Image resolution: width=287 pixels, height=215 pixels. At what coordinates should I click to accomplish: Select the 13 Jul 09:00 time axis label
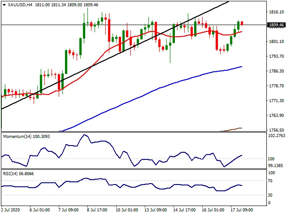click(156, 210)
